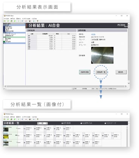The height and width of the screenshot is (158, 139).
Task: Open the 設定 menu in the upper window
Action: click(19, 19)
